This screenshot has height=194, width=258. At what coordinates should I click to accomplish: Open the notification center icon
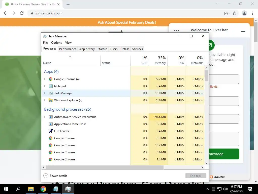(x=250, y=189)
